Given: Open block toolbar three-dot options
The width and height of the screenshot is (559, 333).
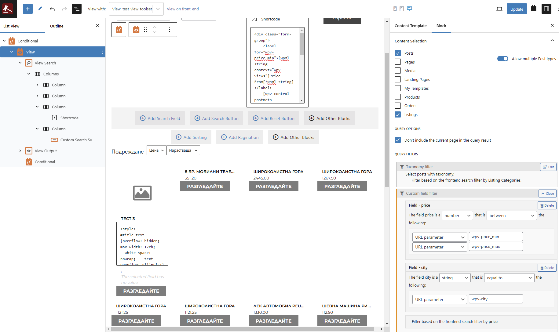Looking at the screenshot, I should coord(170,30).
